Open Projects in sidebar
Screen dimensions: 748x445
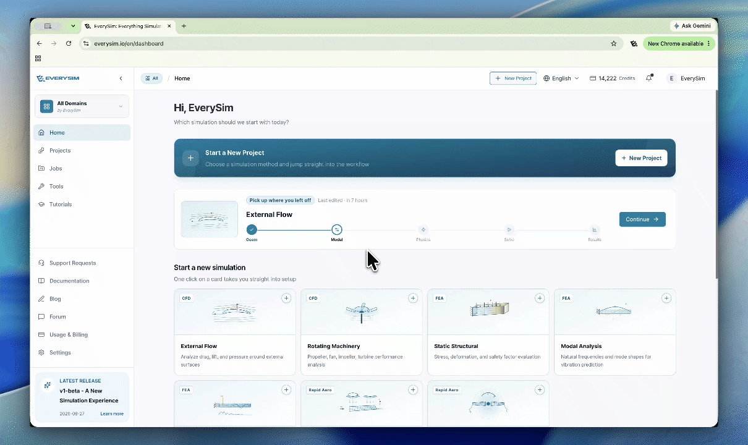click(82, 150)
